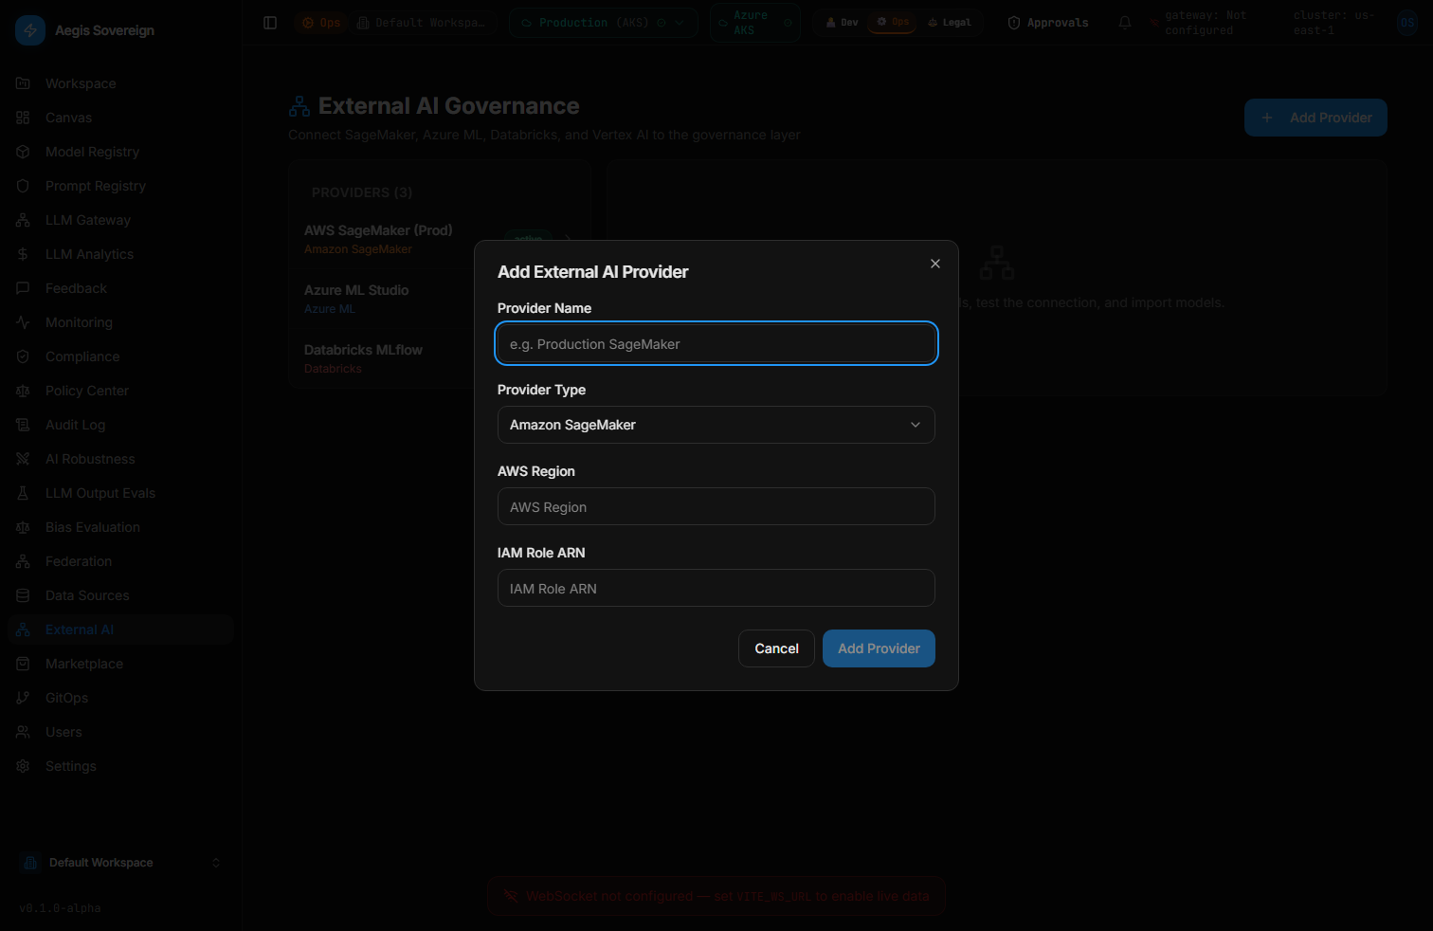Click the Federation network icon
Image resolution: width=1433 pixels, height=931 pixels.
pos(23,561)
